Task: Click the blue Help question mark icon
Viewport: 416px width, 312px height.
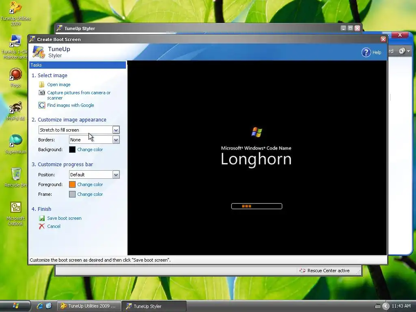Action: click(366, 52)
